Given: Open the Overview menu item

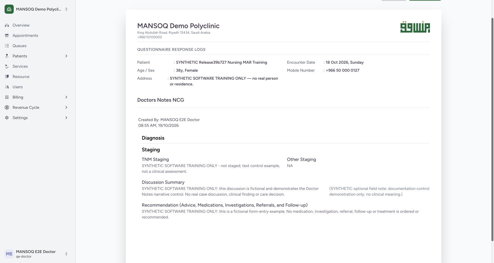Looking at the screenshot, I should 38,25.
